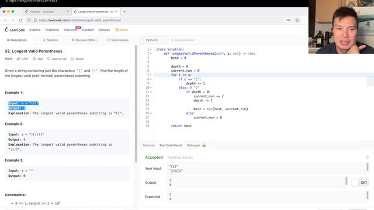This screenshot has width=374, height=210.
Task: Collapse the else fold arrow on line 10
Action: pyautogui.click(x=151, y=88)
